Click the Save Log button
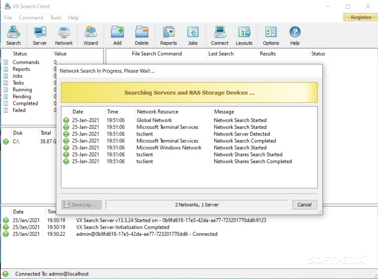This screenshot has height=279, width=378. tap(81, 205)
